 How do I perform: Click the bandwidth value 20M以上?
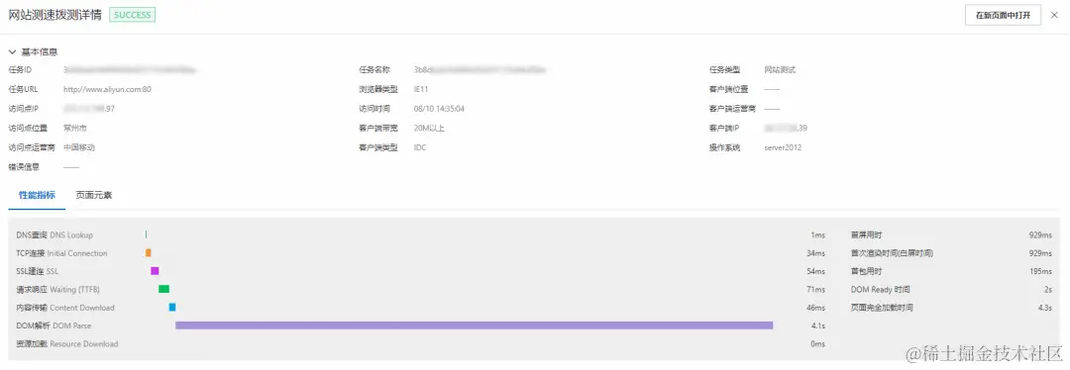tap(429, 128)
